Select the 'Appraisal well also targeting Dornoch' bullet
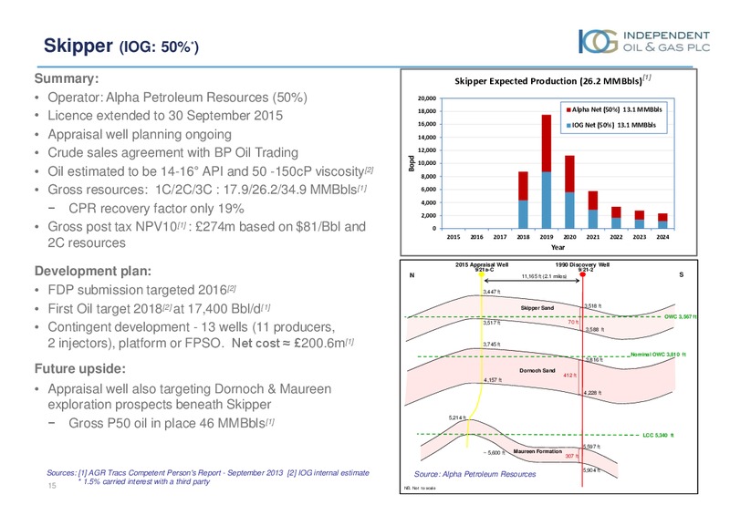730x505 pixels. coord(190,397)
